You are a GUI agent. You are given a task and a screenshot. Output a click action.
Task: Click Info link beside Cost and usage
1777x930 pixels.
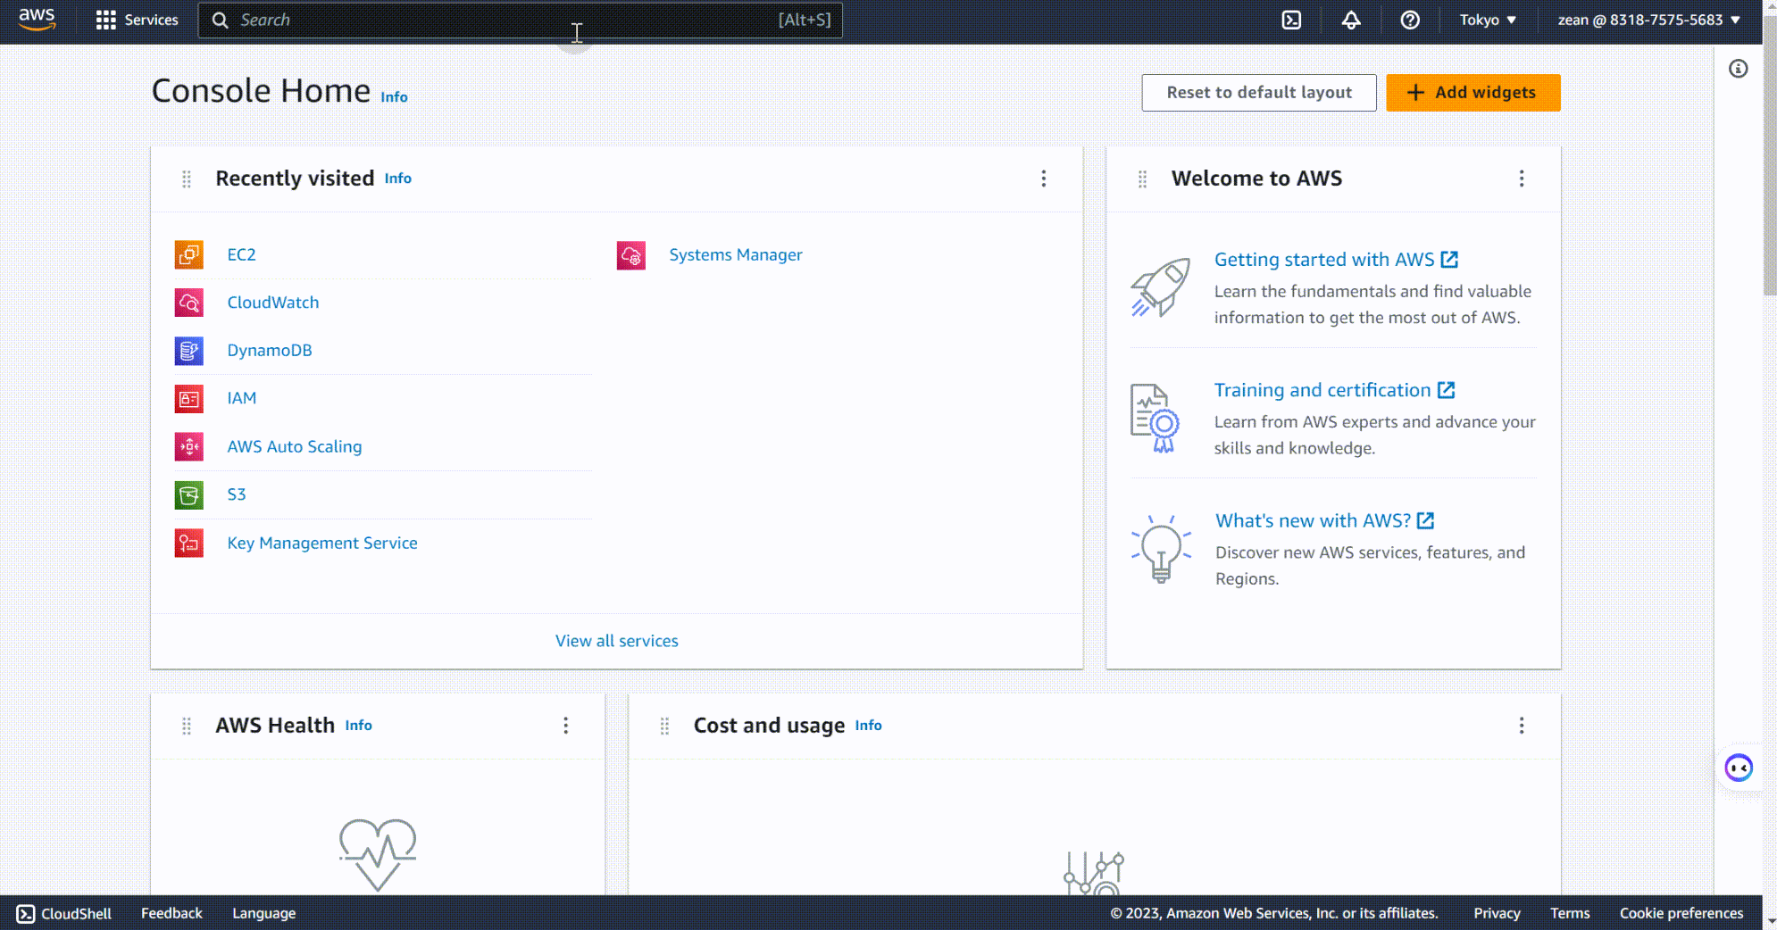tap(868, 726)
